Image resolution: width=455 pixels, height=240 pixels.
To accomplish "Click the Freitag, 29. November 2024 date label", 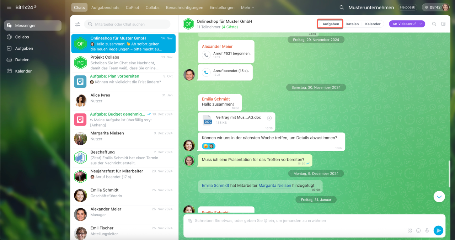I will point(316,40).
